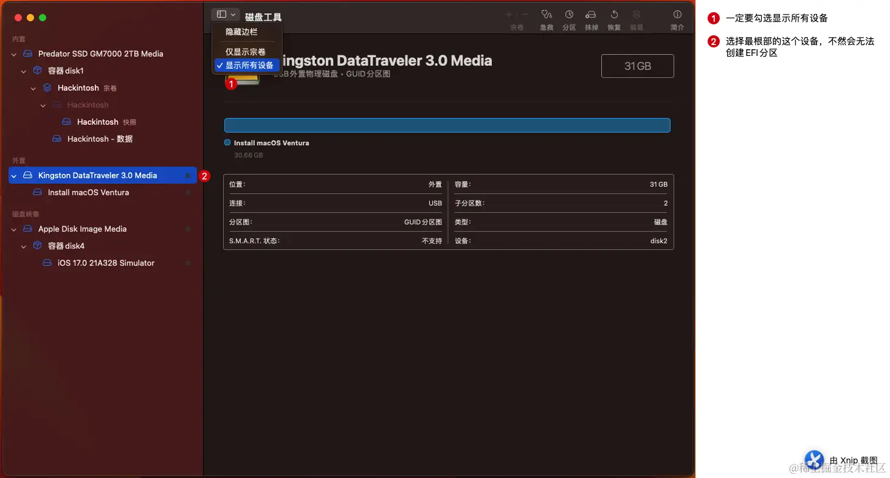Screen dimensions: 890x478
Task: Click the 类型 value 磁盘
Action: pyautogui.click(x=661, y=222)
